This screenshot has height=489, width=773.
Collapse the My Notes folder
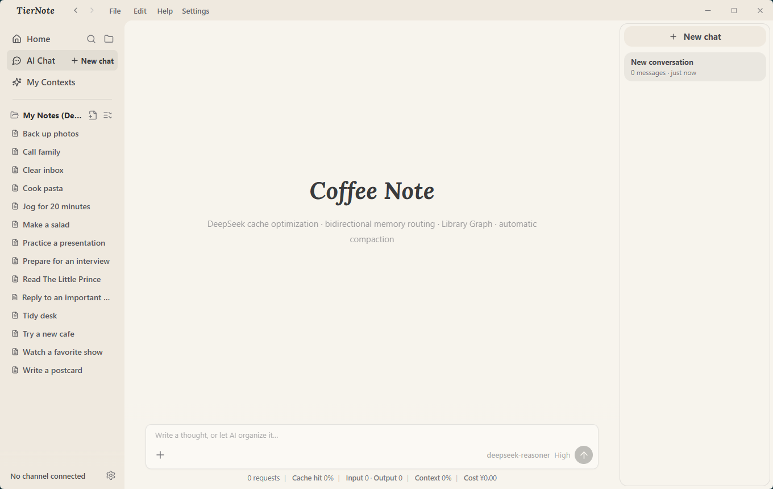[15, 115]
